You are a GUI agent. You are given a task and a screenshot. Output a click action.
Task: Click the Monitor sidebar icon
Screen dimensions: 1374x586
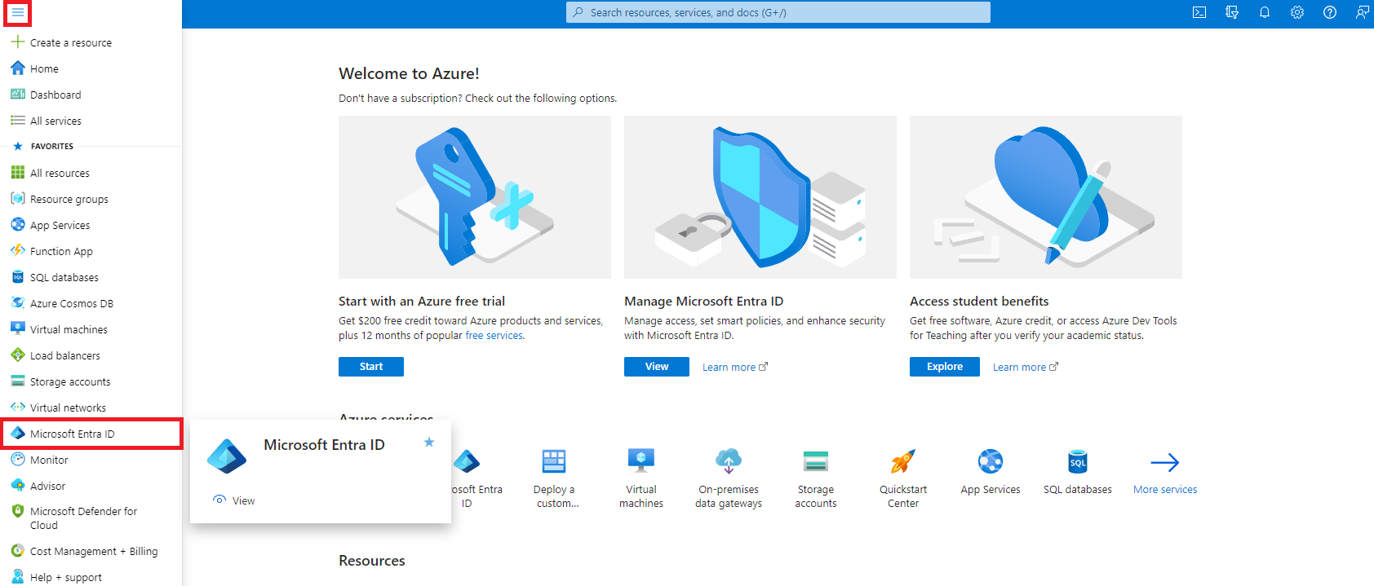click(x=18, y=459)
